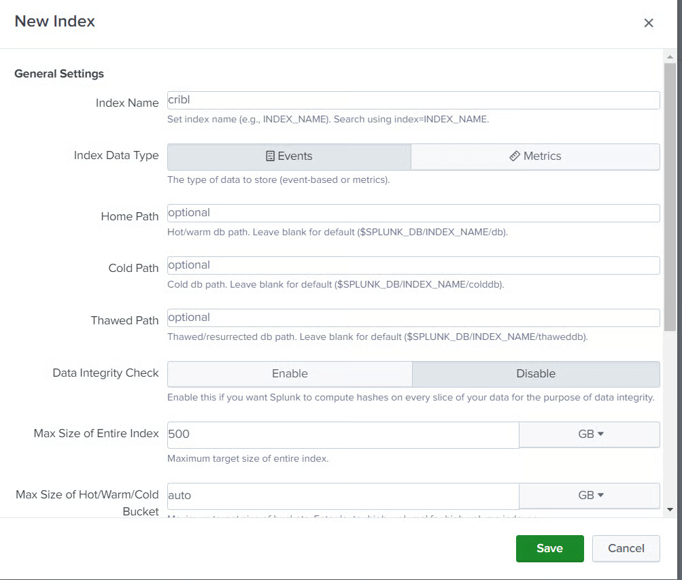Click the Events document icon

(x=270, y=156)
